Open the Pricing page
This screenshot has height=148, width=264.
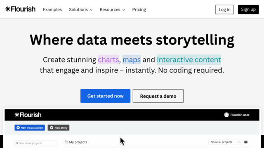[x=139, y=9]
